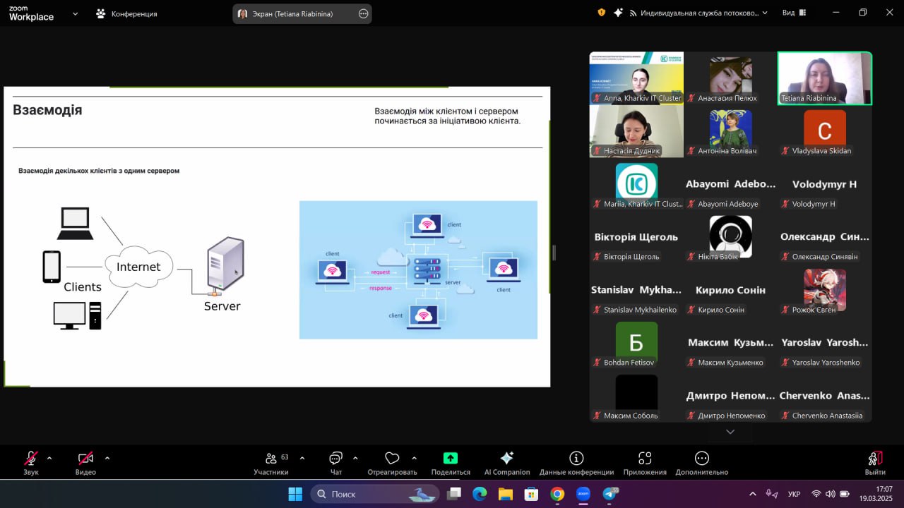Open the Reactions heart icon
This screenshot has width=904, height=508.
(392, 458)
